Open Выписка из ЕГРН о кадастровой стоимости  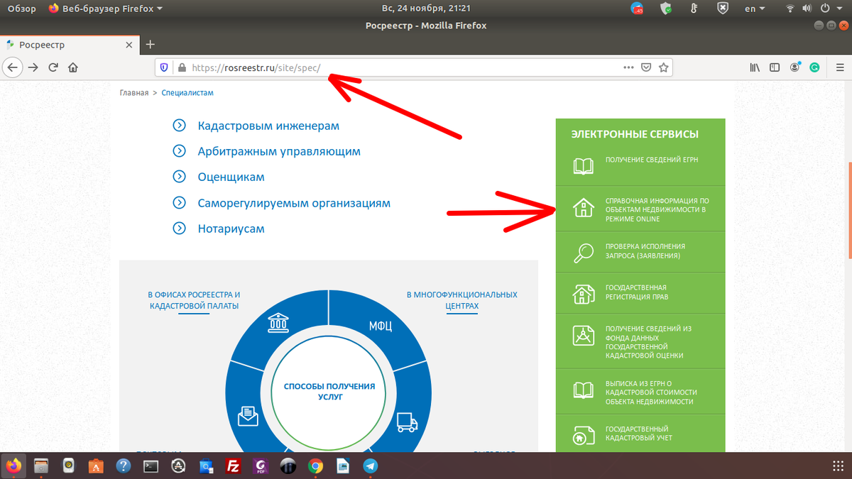(640, 392)
